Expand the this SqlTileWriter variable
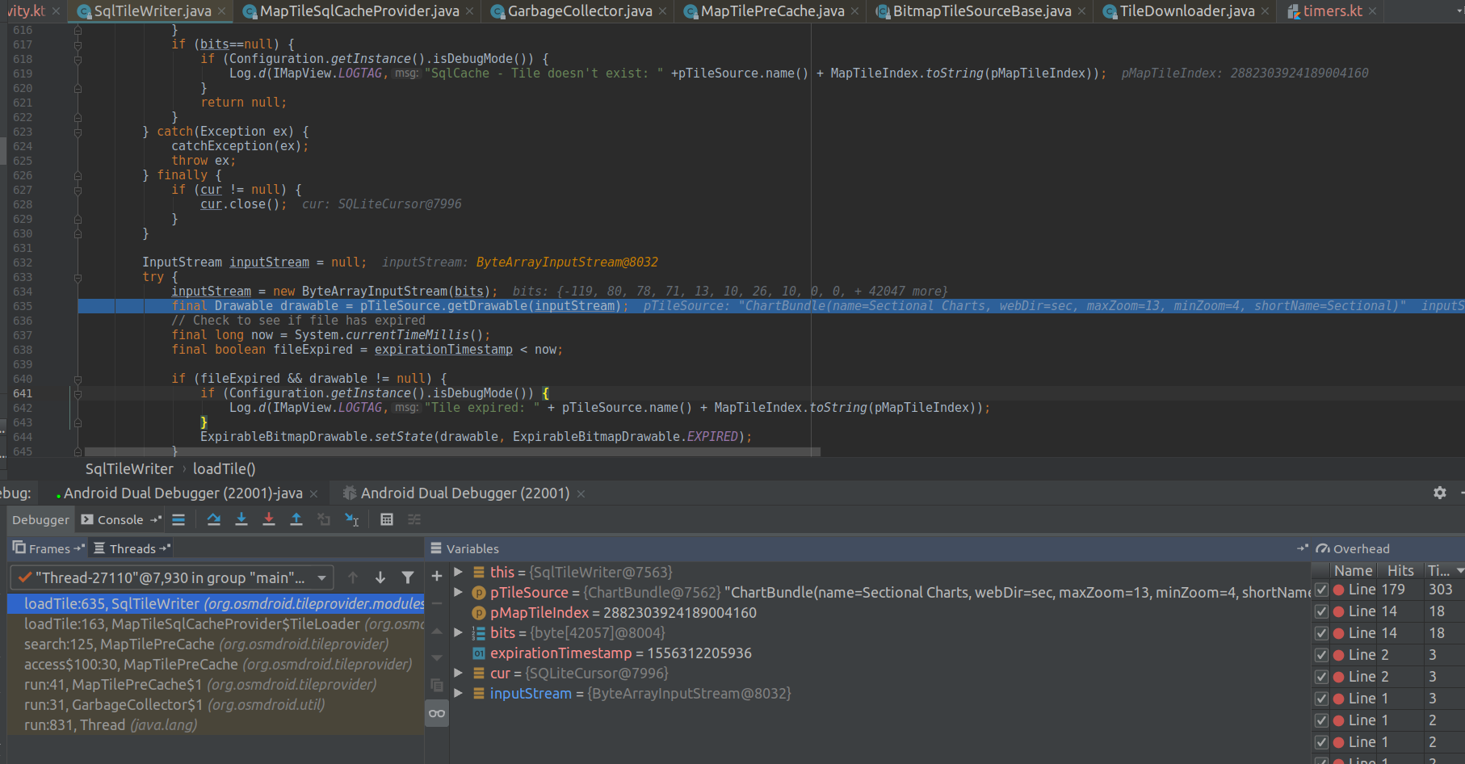1465x764 pixels. 459,572
